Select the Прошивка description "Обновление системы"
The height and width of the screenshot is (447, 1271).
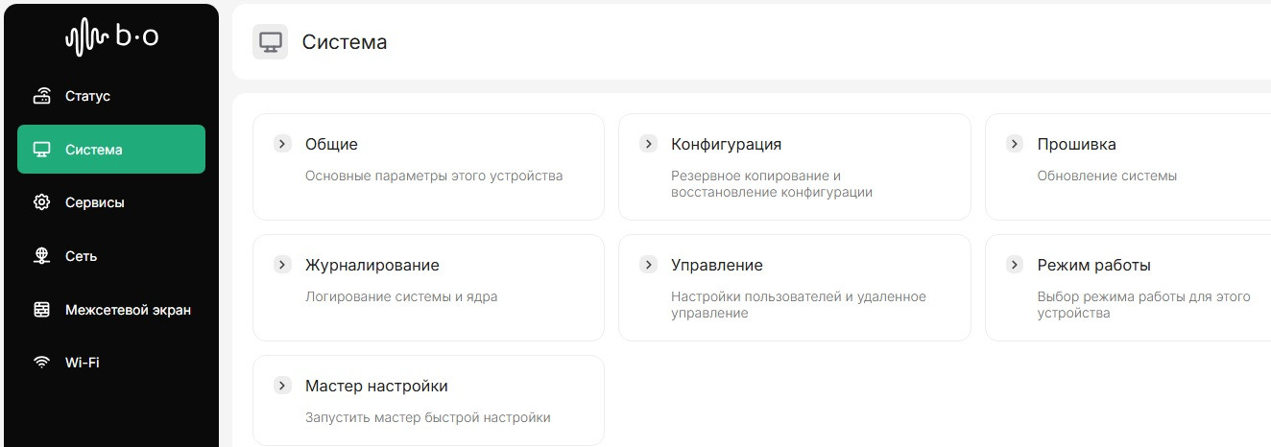click(x=1107, y=176)
